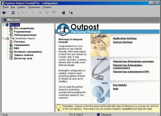Select Детектор атак plugin

tap(23, 58)
